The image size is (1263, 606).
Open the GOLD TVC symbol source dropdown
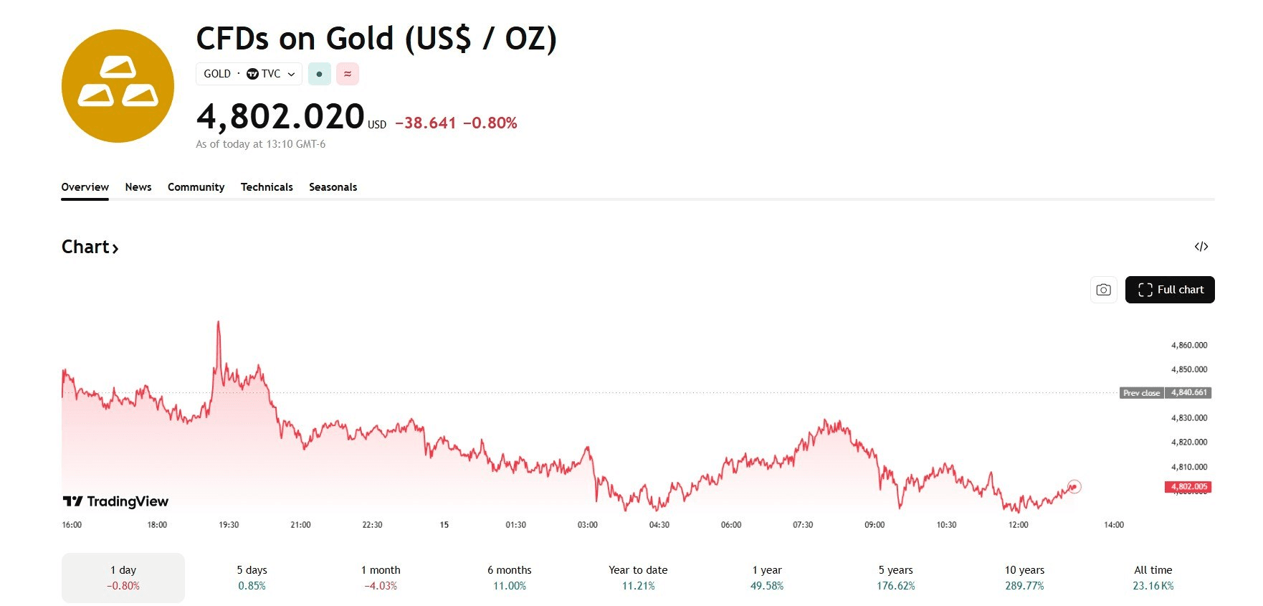[249, 74]
